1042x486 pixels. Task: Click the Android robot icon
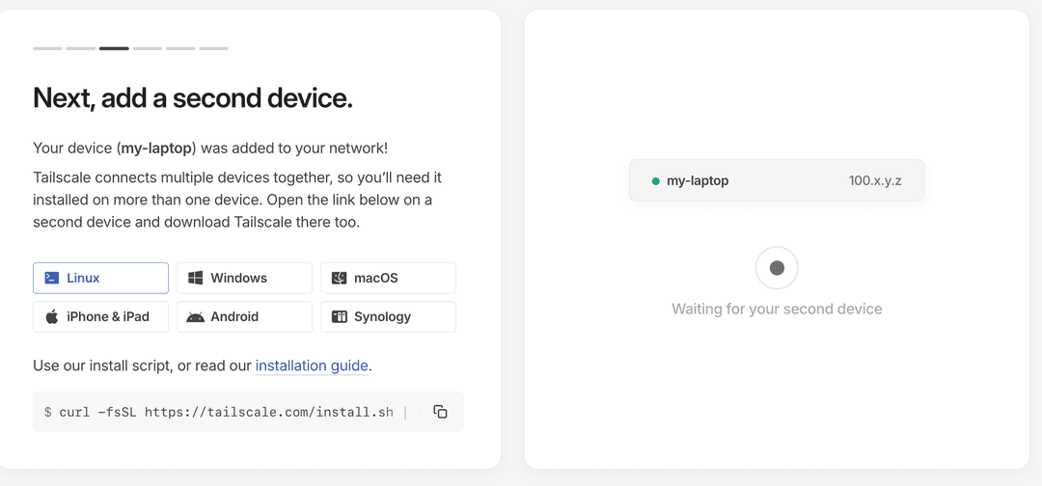195,317
